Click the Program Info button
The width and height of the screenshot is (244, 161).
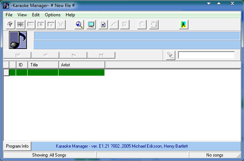[17, 146]
